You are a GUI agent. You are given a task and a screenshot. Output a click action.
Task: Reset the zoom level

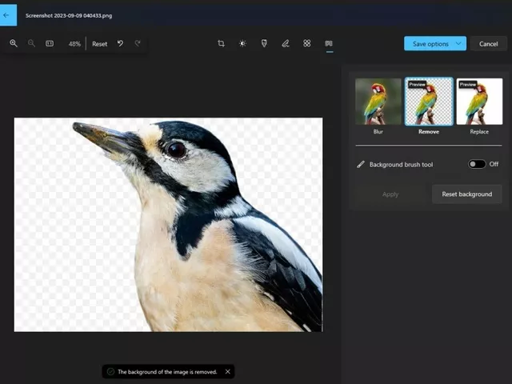click(99, 44)
